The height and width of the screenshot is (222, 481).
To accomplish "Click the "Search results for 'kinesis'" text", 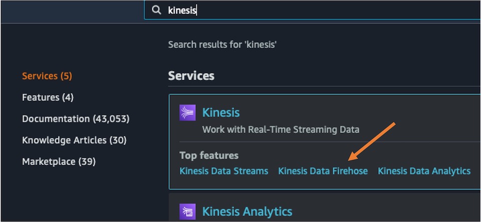I will 222,45.
